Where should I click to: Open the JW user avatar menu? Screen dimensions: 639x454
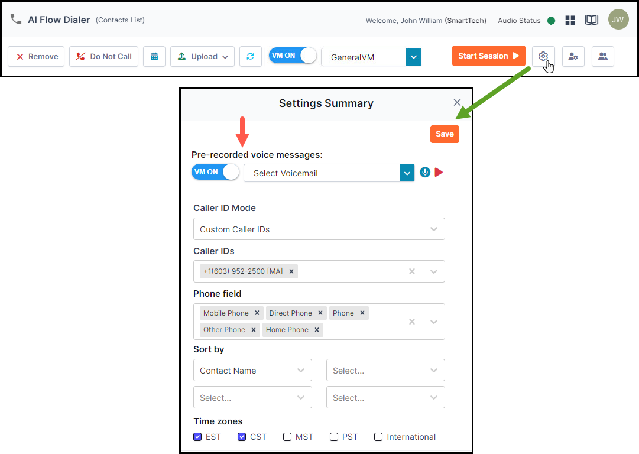pyautogui.click(x=618, y=20)
